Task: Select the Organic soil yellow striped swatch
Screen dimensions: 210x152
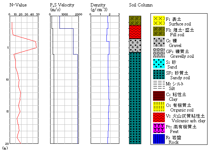Action: (x=159, y=106)
